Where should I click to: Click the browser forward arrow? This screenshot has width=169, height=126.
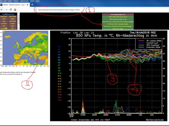tap(6, 10)
